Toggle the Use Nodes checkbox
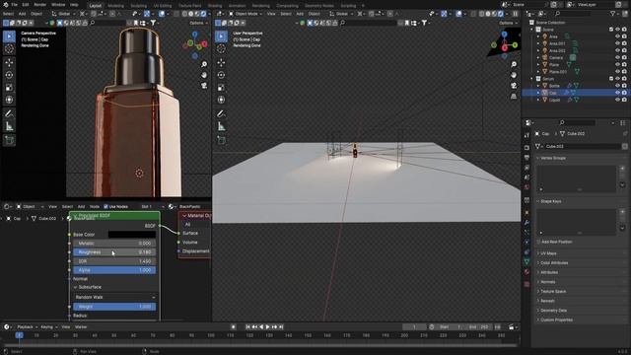The height and width of the screenshot is (355, 631). [105, 206]
